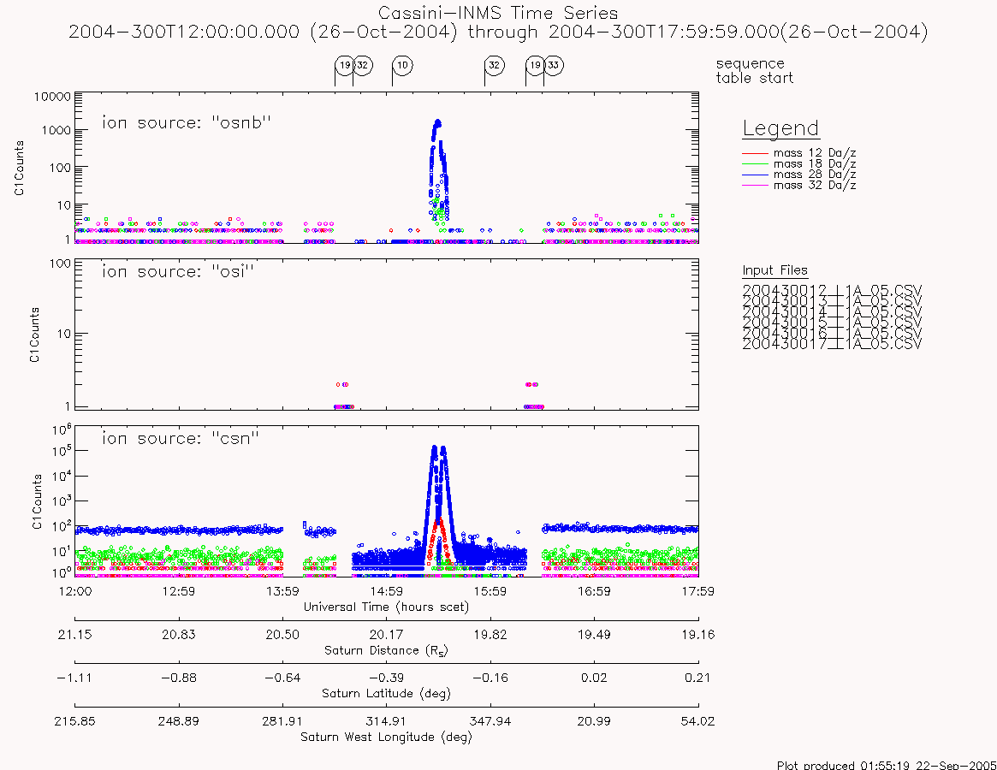Click latitude value -0.64
The image size is (997, 770).
point(282,678)
